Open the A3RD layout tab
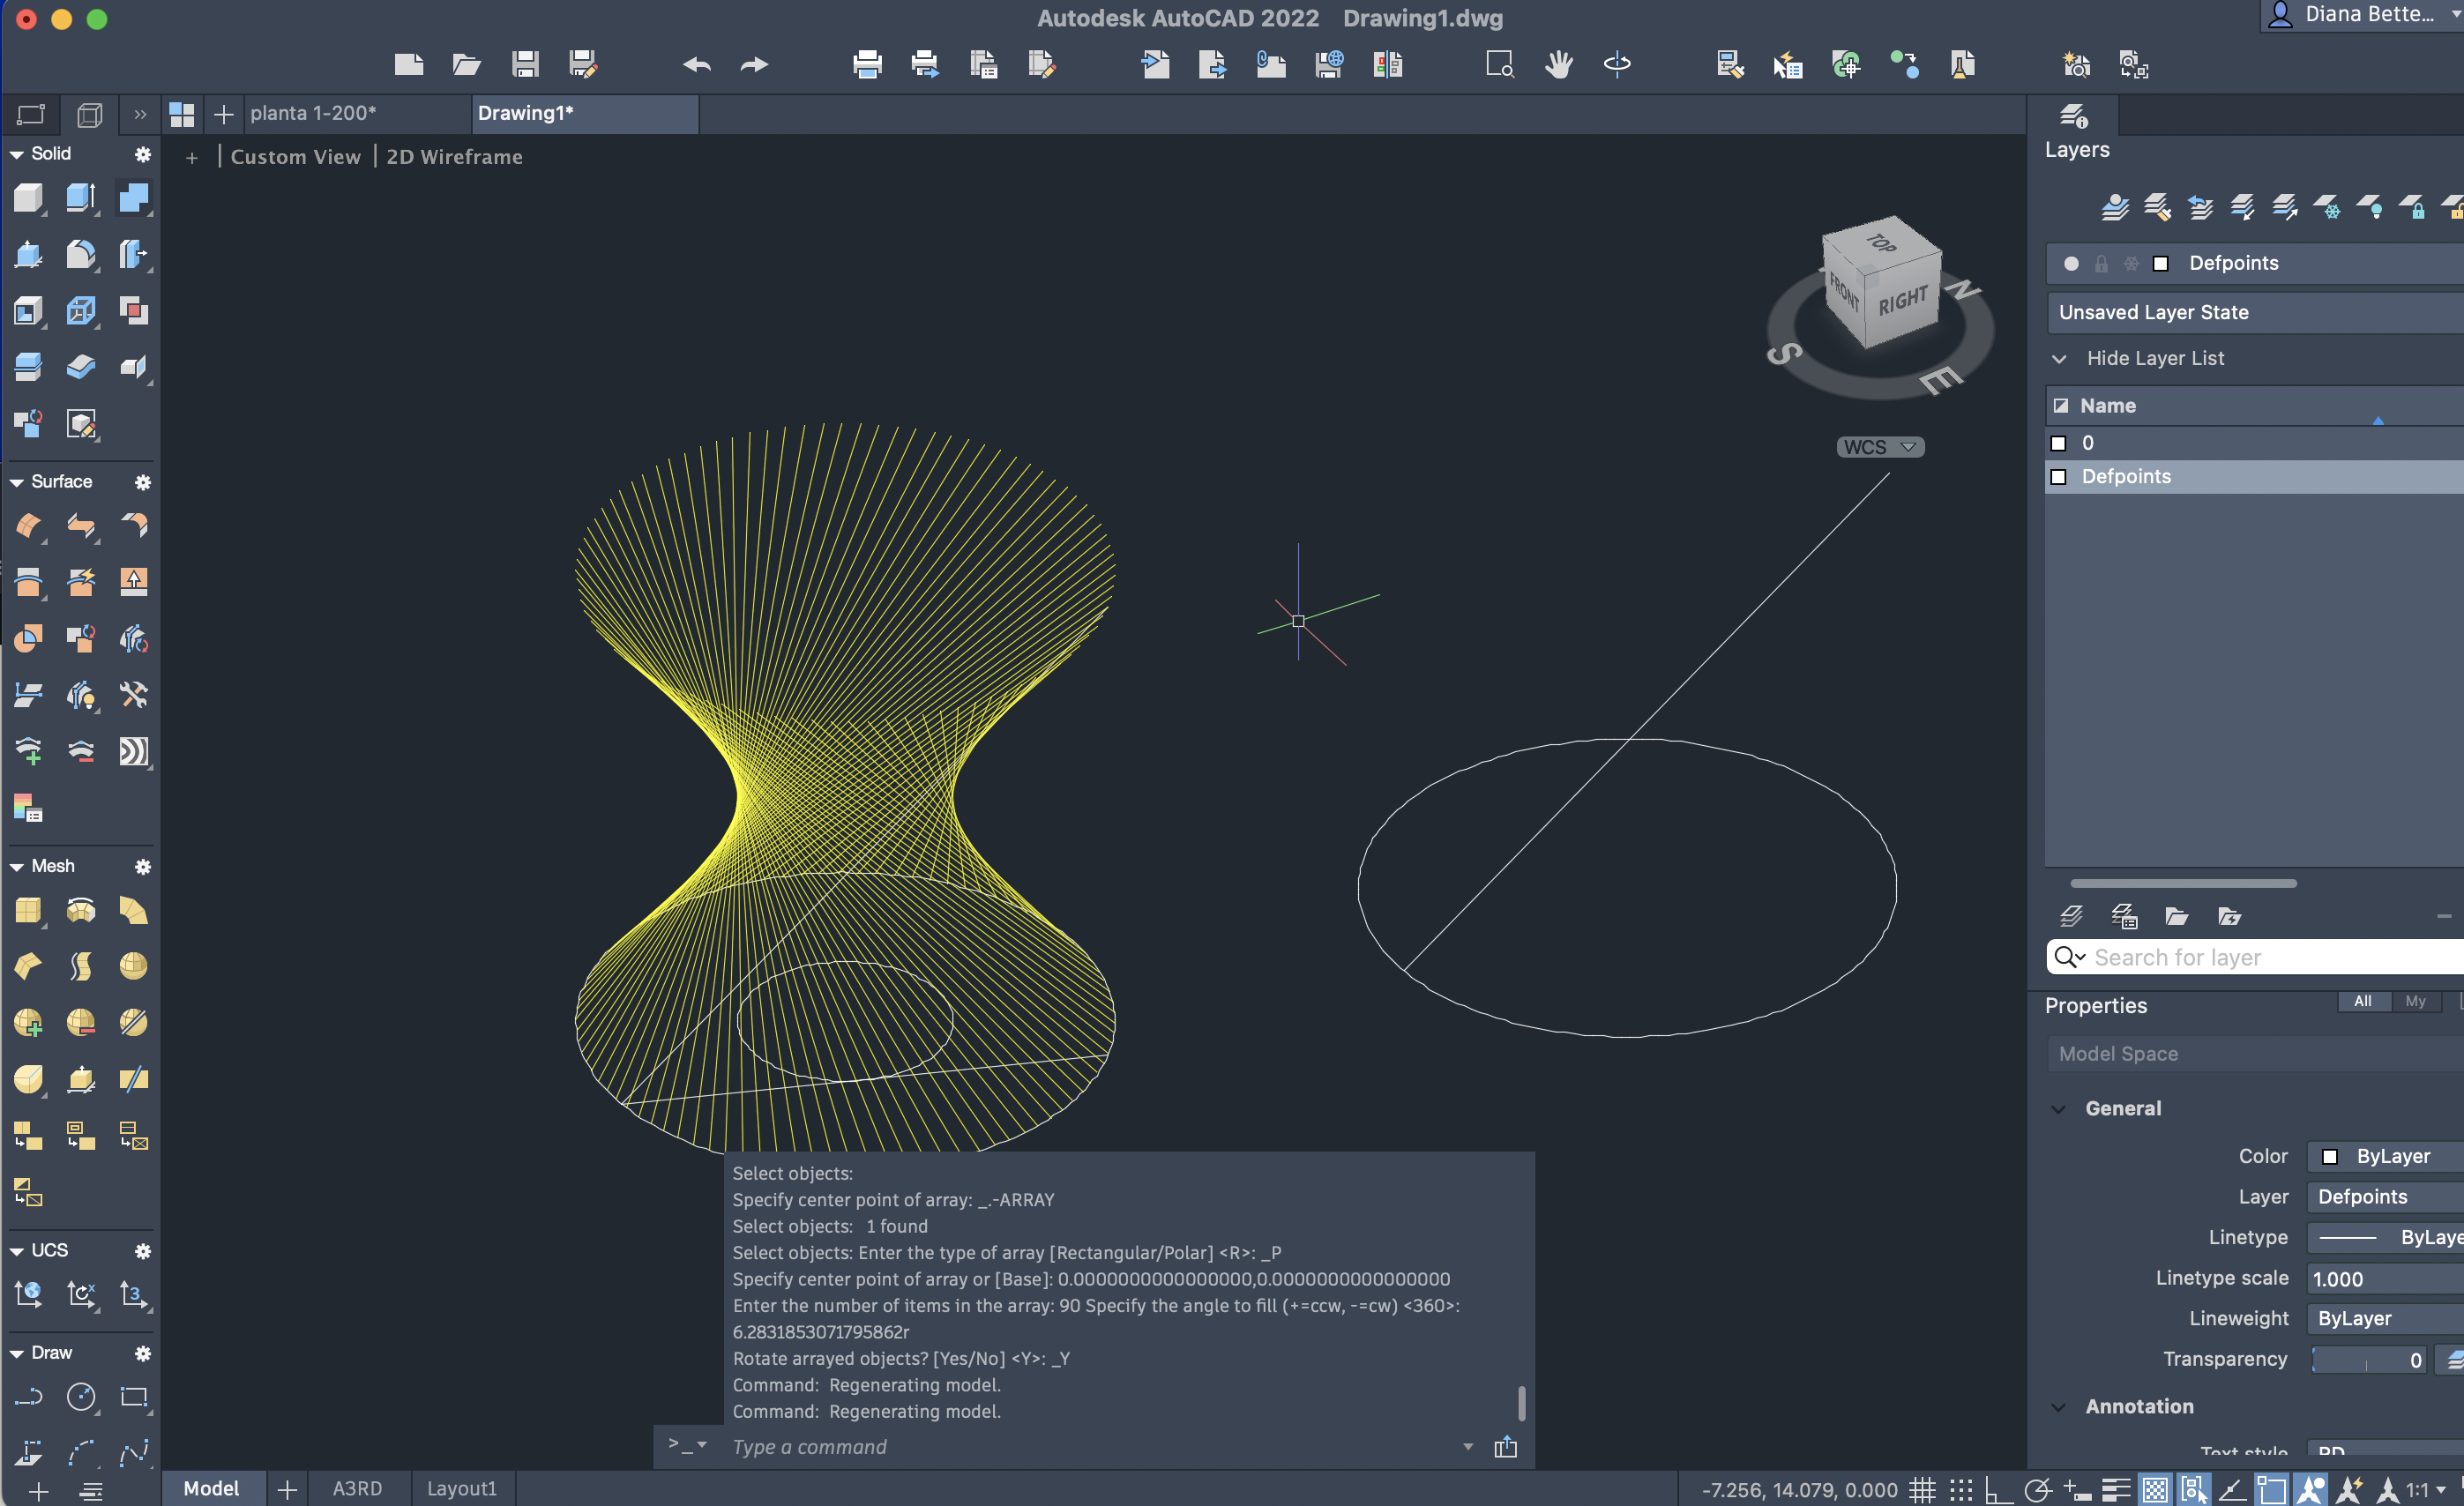 pos(357,1488)
